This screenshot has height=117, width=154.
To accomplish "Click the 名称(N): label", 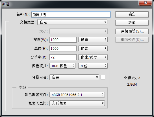I will (x=23, y=14).
